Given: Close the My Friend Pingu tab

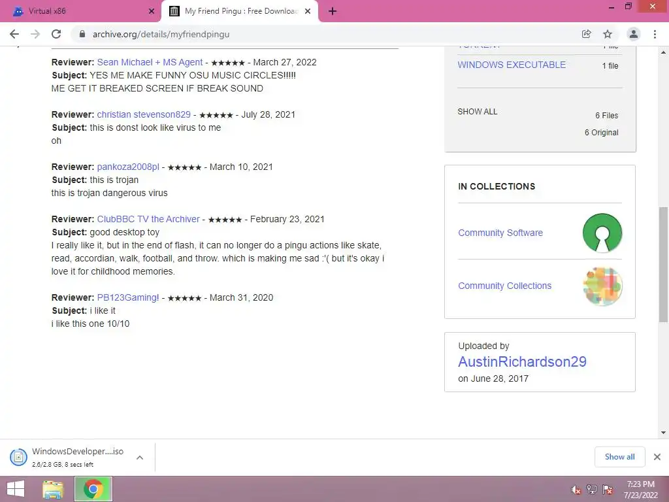Looking at the screenshot, I should pos(308,11).
